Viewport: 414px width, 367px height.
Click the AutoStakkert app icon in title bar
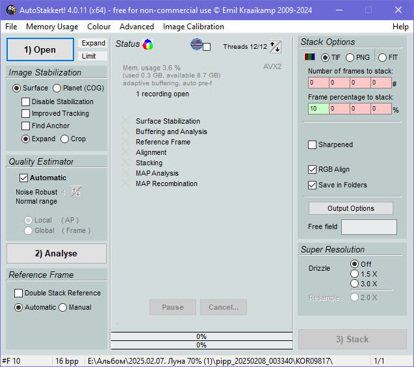point(11,10)
